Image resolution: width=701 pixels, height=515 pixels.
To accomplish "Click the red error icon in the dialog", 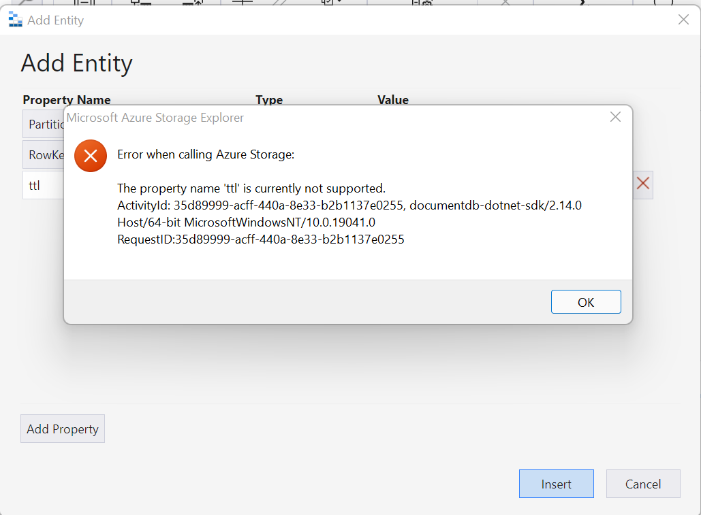I will (91, 156).
